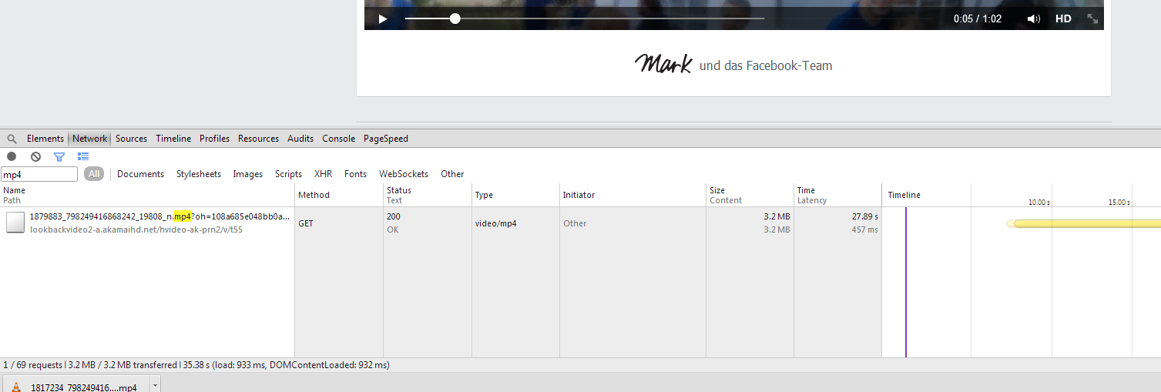Select the mp4 request file icon
1161x392 pixels.
pyautogui.click(x=15, y=223)
